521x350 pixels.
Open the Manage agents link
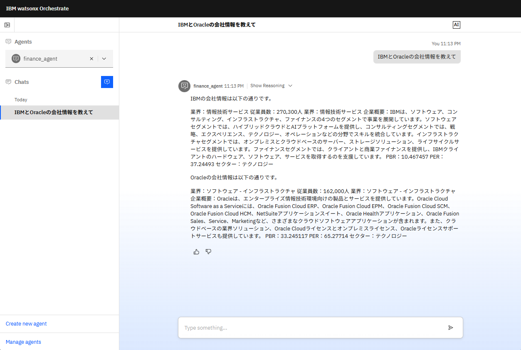pyautogui.click(x=23, y=342)
